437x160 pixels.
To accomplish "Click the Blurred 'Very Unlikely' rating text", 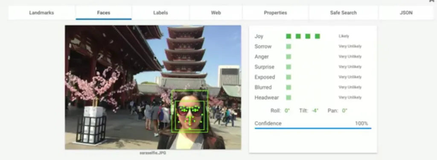I will point(350,87).
